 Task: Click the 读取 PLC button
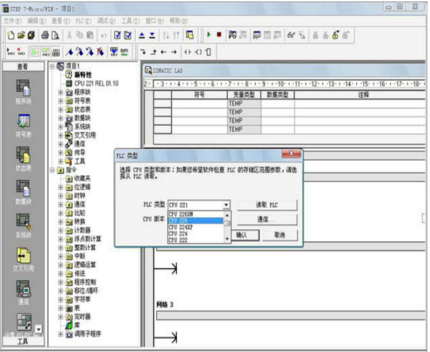click(x=267, y=205)
